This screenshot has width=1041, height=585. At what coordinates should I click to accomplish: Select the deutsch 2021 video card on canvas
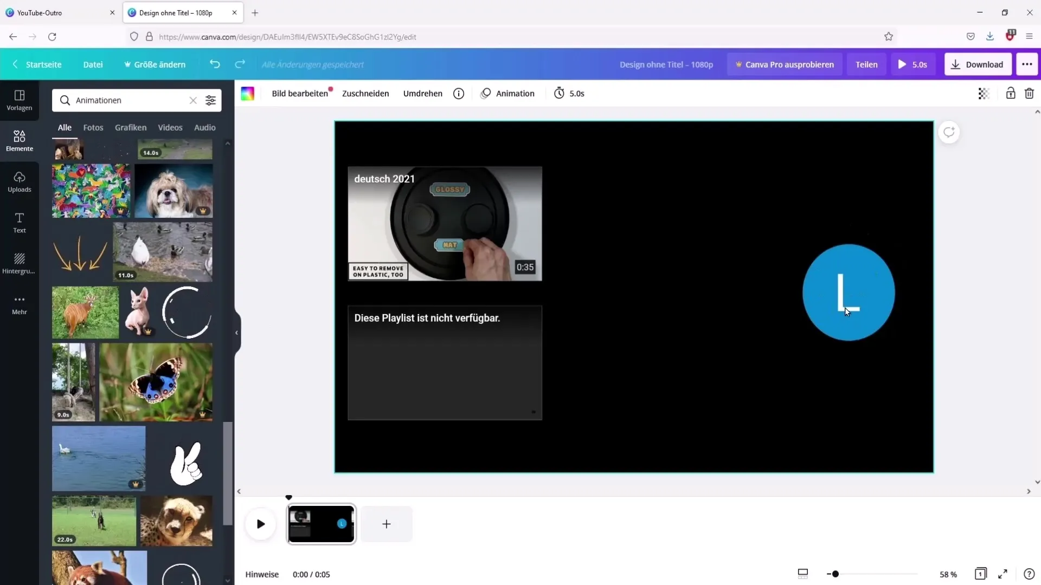(445, 224)
